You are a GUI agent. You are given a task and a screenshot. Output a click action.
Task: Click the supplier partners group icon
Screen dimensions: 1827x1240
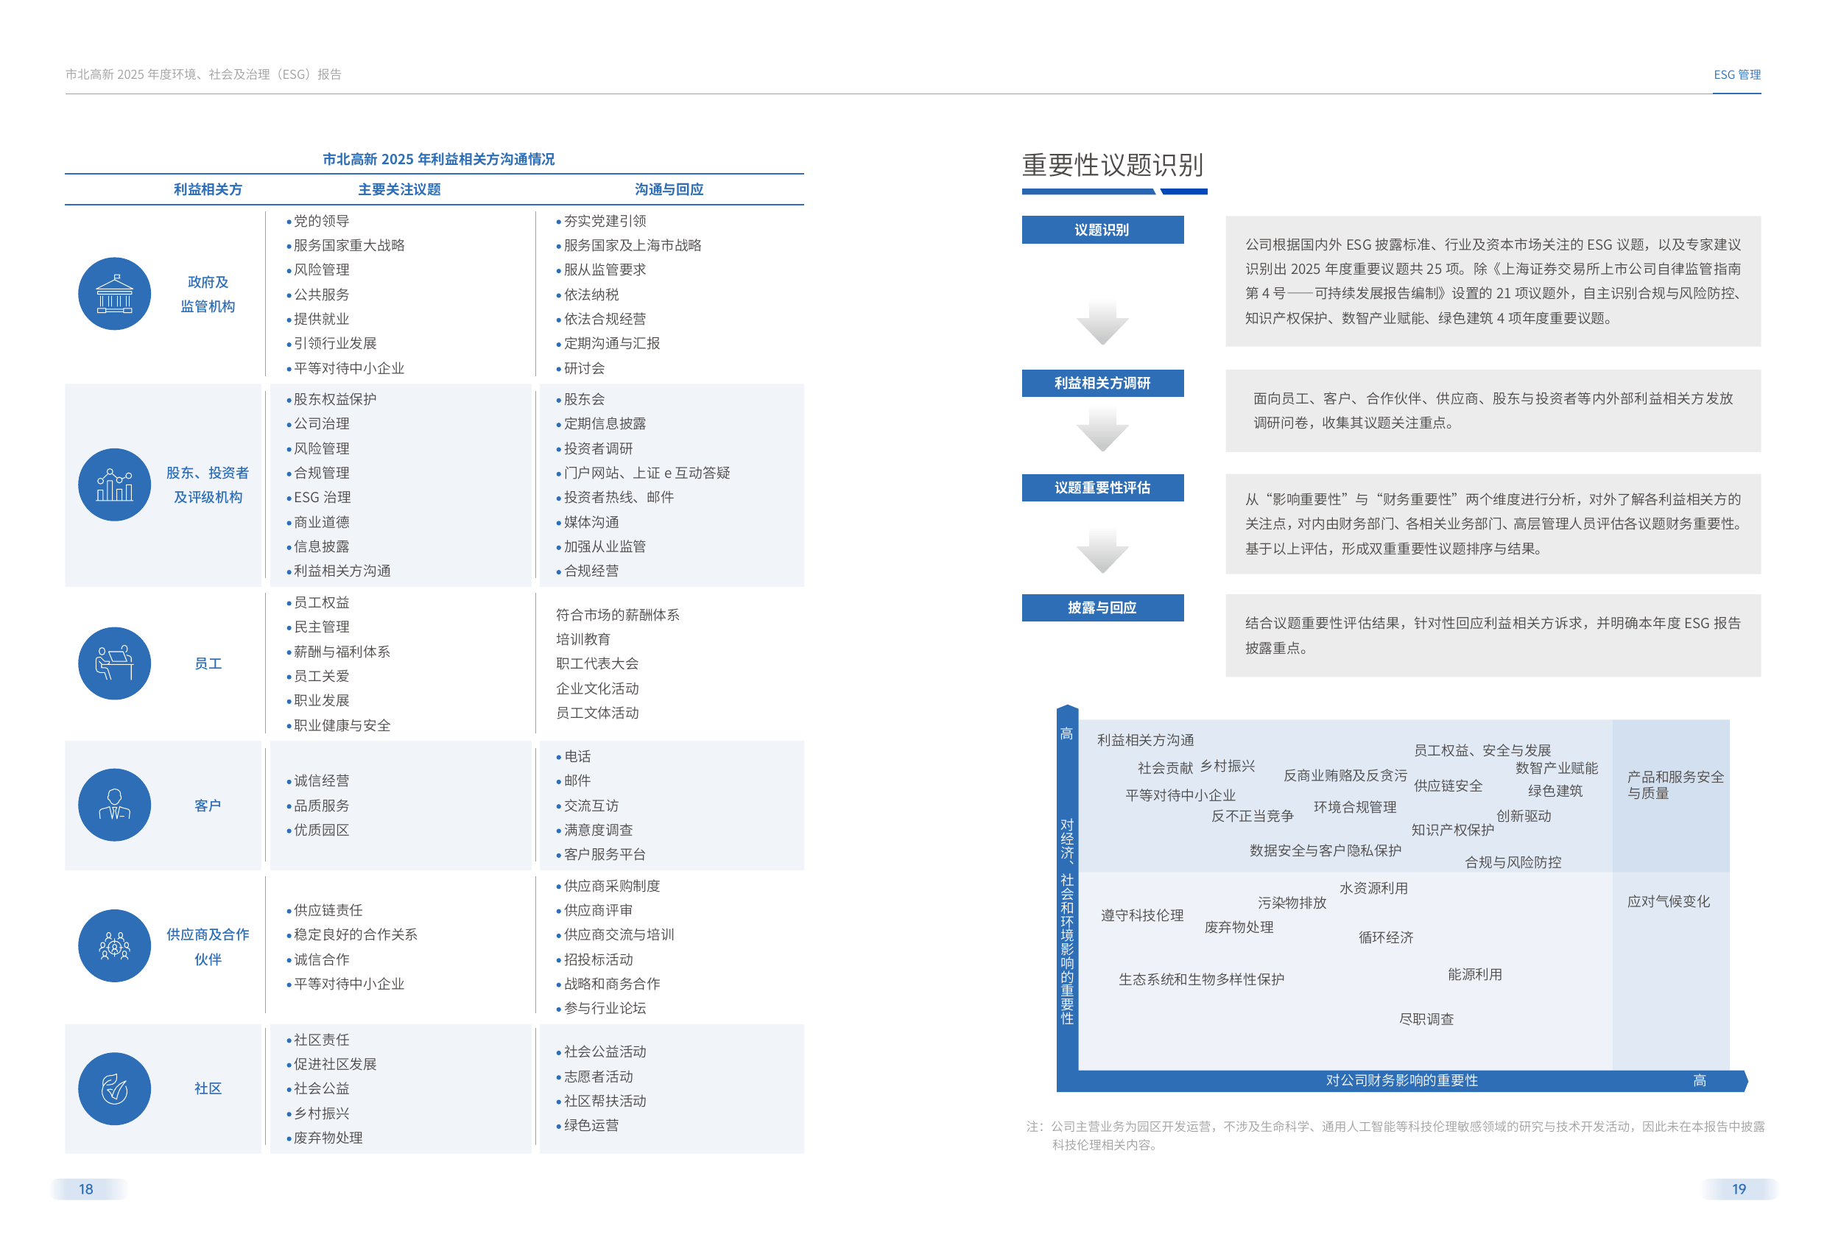[x=115, y=946]
